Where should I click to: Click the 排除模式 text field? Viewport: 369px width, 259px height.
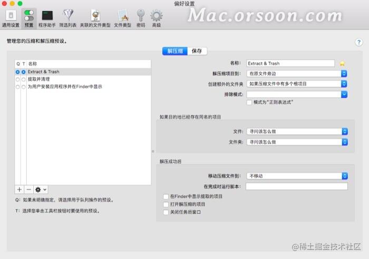tap(294, 94)
